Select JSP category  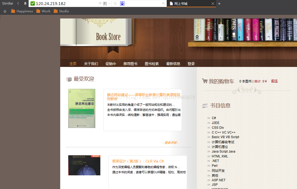(x=215, y=185)
